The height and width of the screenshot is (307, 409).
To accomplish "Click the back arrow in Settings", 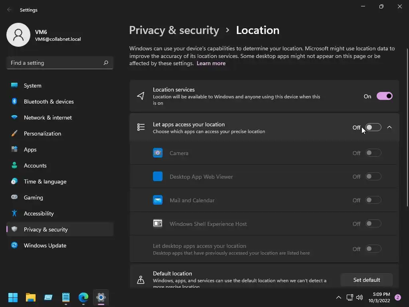I will [10, 10].
